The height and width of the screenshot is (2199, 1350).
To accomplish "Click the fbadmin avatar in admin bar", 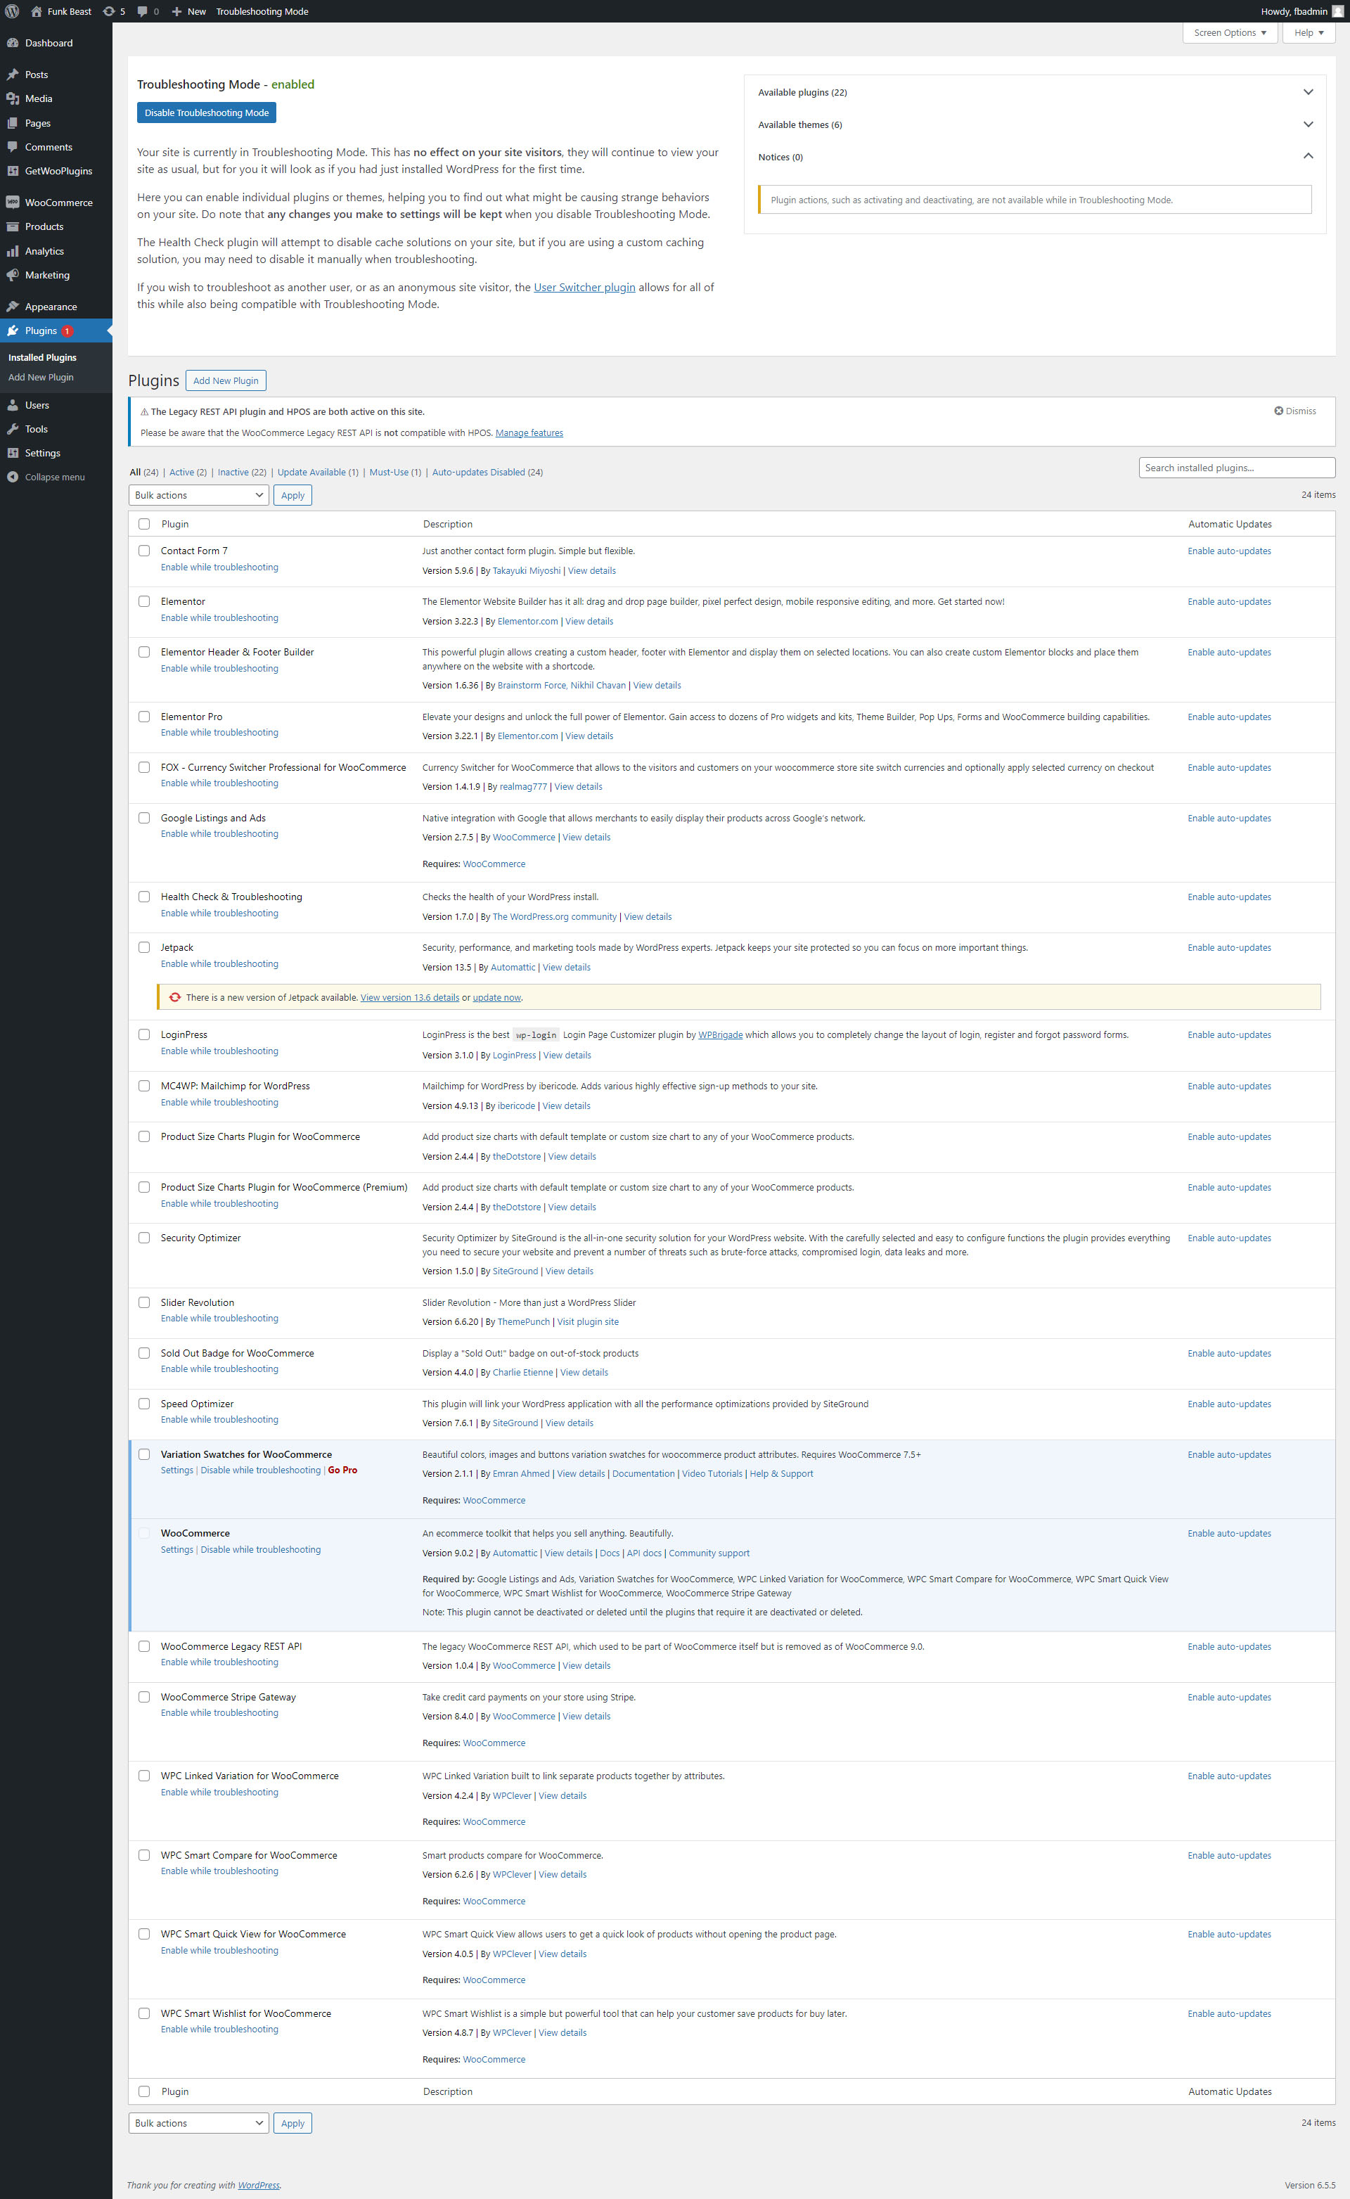I will pos(1337,12).
